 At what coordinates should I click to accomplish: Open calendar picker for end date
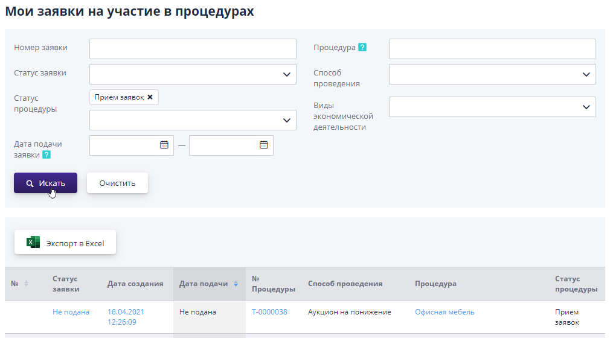(x=263, y=145)
